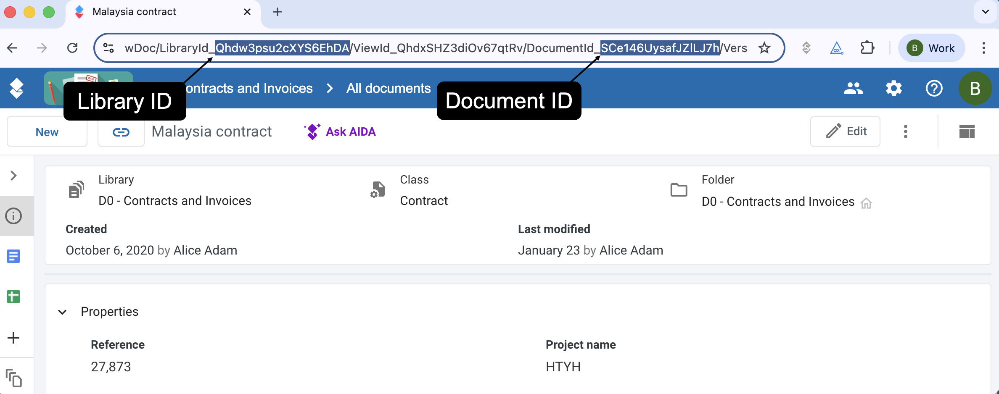Image resolution: width=999 pixels, height=394 pixels.
Task: Click the browser forward arrow
Action: (42, 48)
